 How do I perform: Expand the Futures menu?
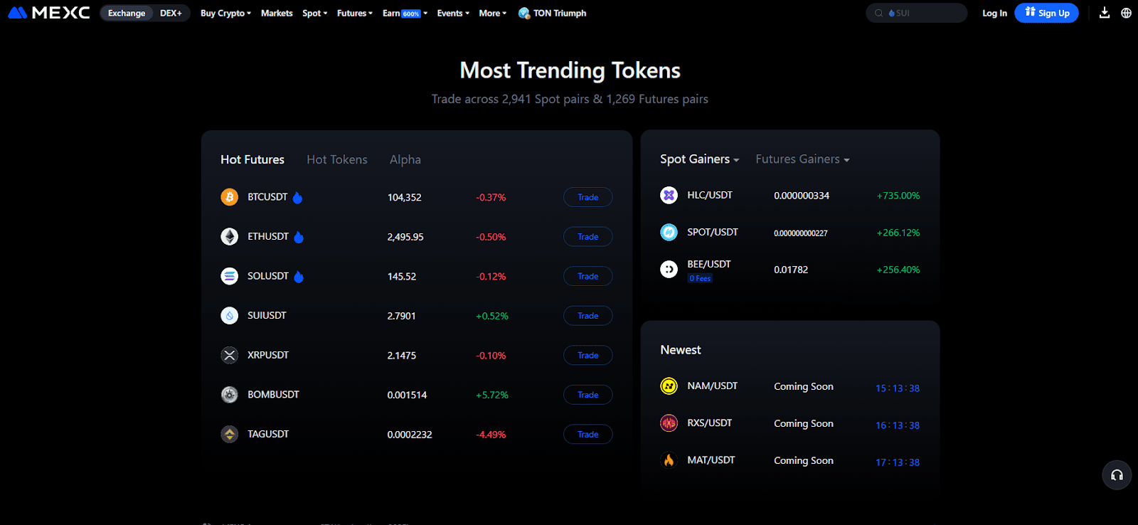354,13
